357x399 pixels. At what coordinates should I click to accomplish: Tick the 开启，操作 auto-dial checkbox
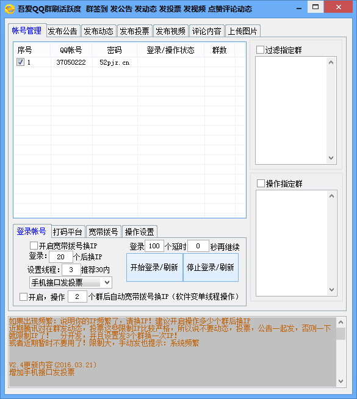24,297
